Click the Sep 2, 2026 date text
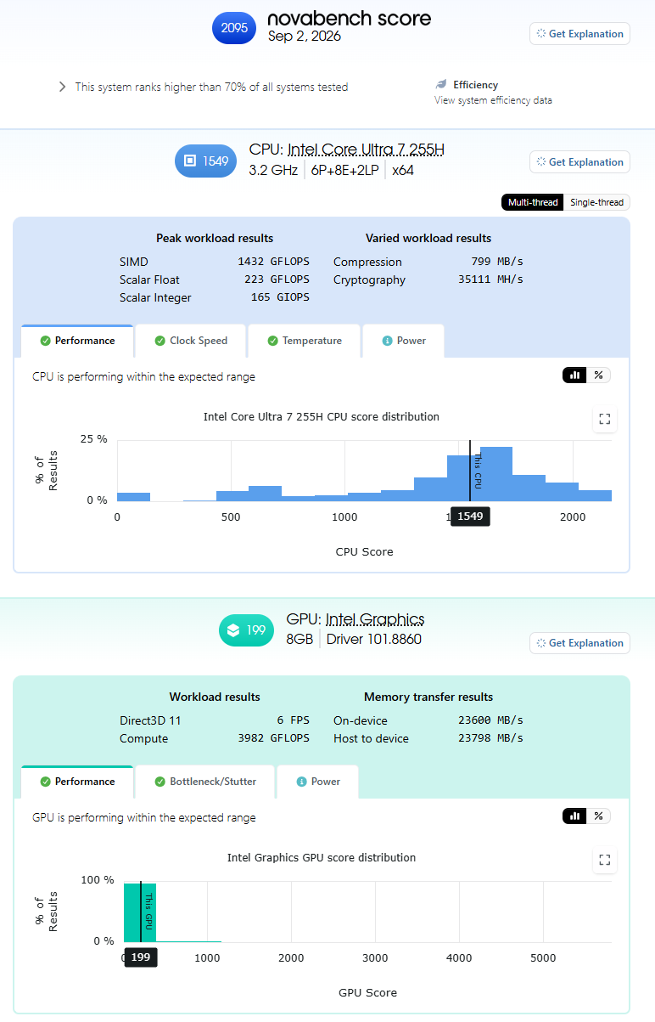 [x=305, y=37]
